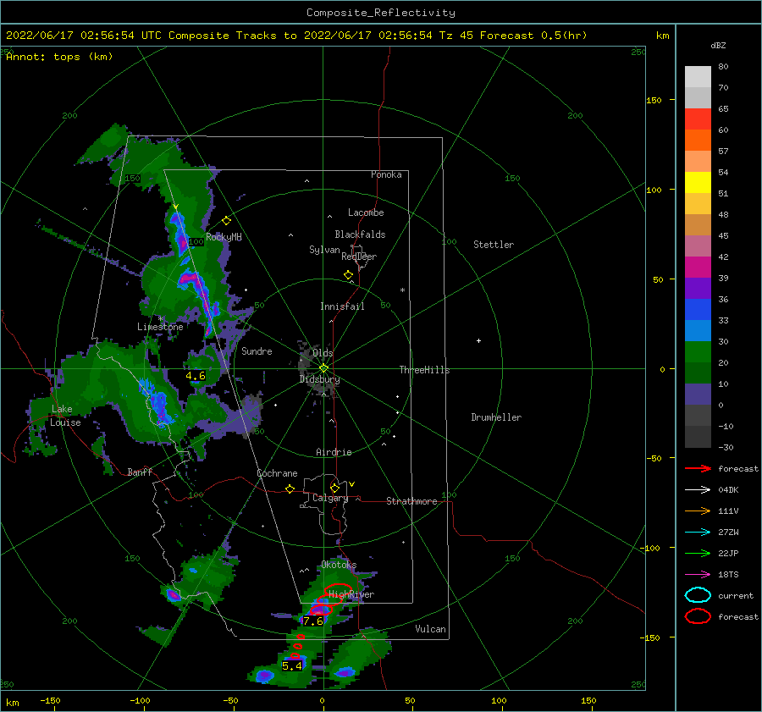Click the Sundre town label
This screenshot has height=712, width=762.
click(x=257, y=350)
